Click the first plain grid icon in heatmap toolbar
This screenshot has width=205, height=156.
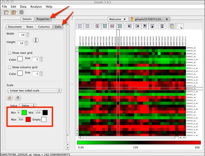(80, 26)
